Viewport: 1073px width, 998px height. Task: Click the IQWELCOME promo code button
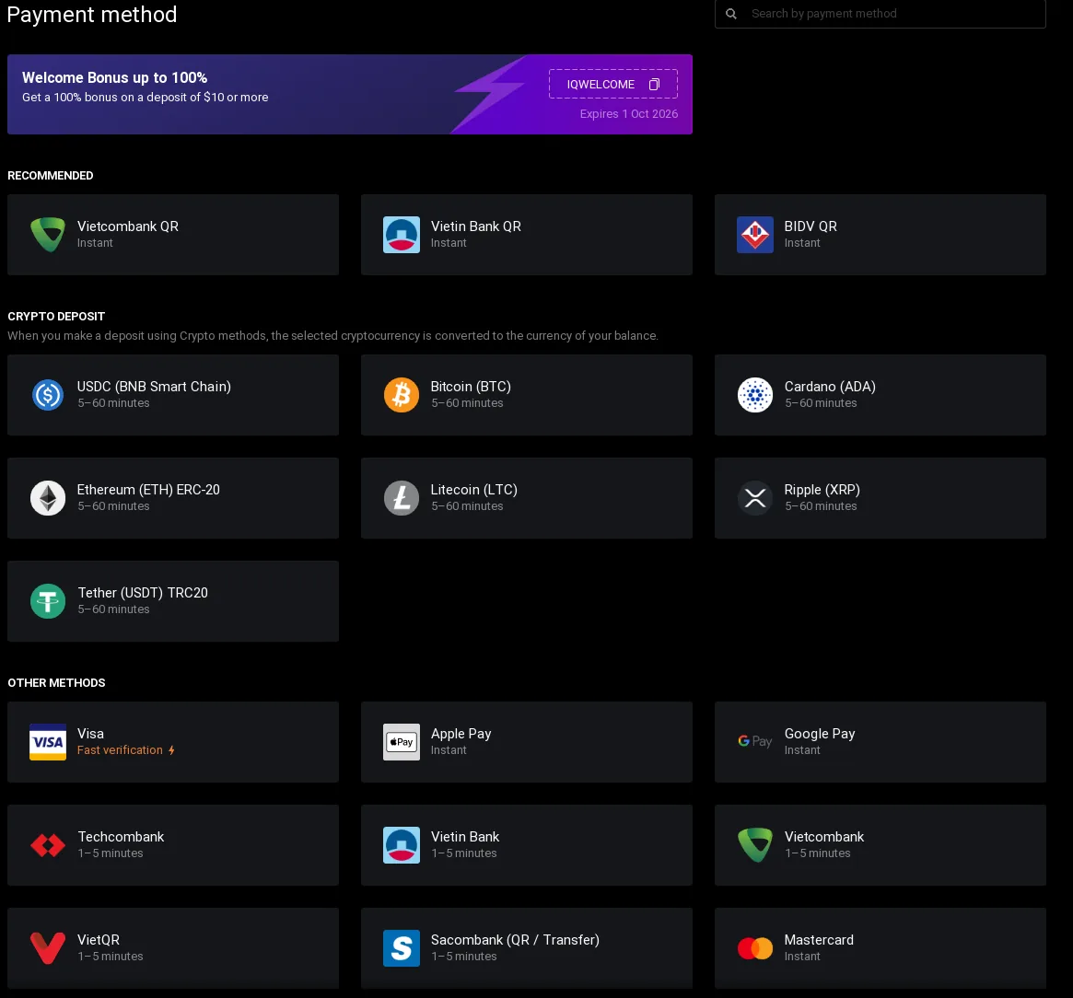613,84
